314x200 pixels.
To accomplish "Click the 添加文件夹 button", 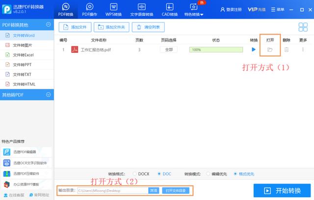I will (111, 27).
